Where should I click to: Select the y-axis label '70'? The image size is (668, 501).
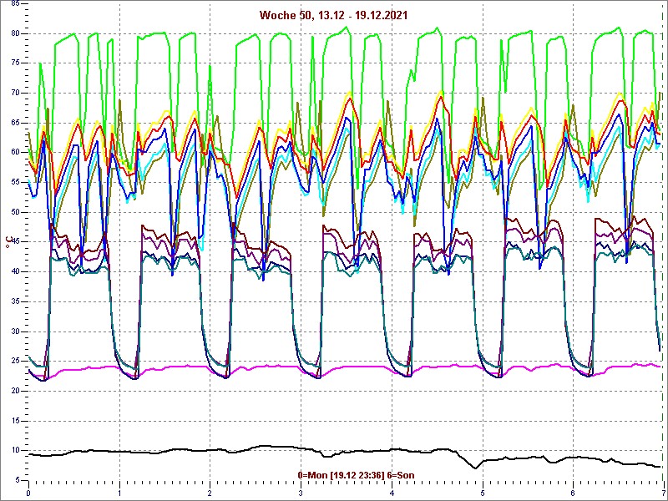[x=15, y=93]
